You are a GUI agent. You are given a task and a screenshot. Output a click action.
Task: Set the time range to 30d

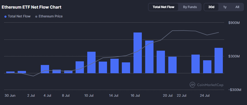pos(211,7)
